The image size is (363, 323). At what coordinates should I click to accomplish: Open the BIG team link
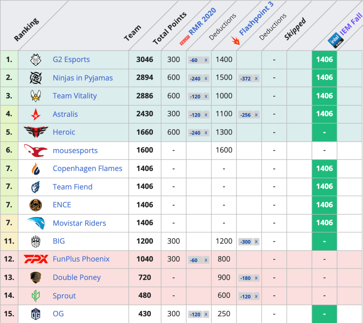click(x=59, y=241)
